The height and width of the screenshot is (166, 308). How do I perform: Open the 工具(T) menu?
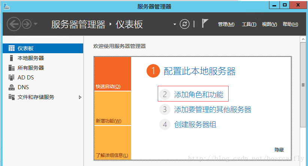(249, 24)
